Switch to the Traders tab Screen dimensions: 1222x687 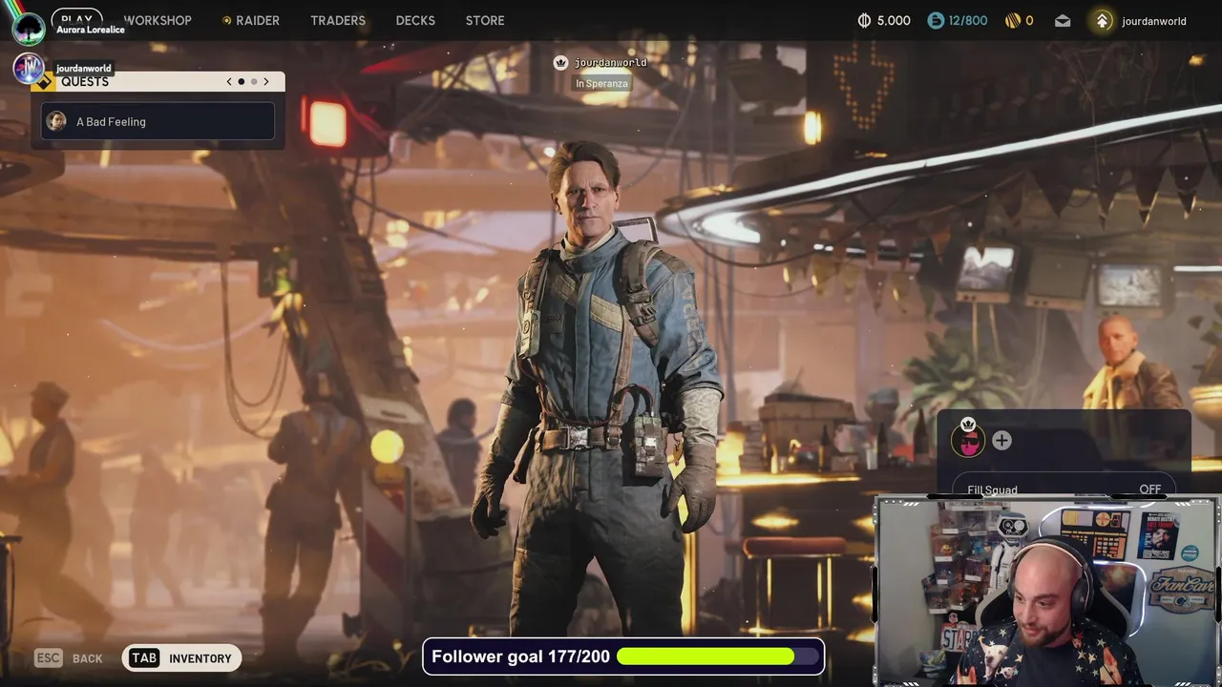[x=338, y=20]
